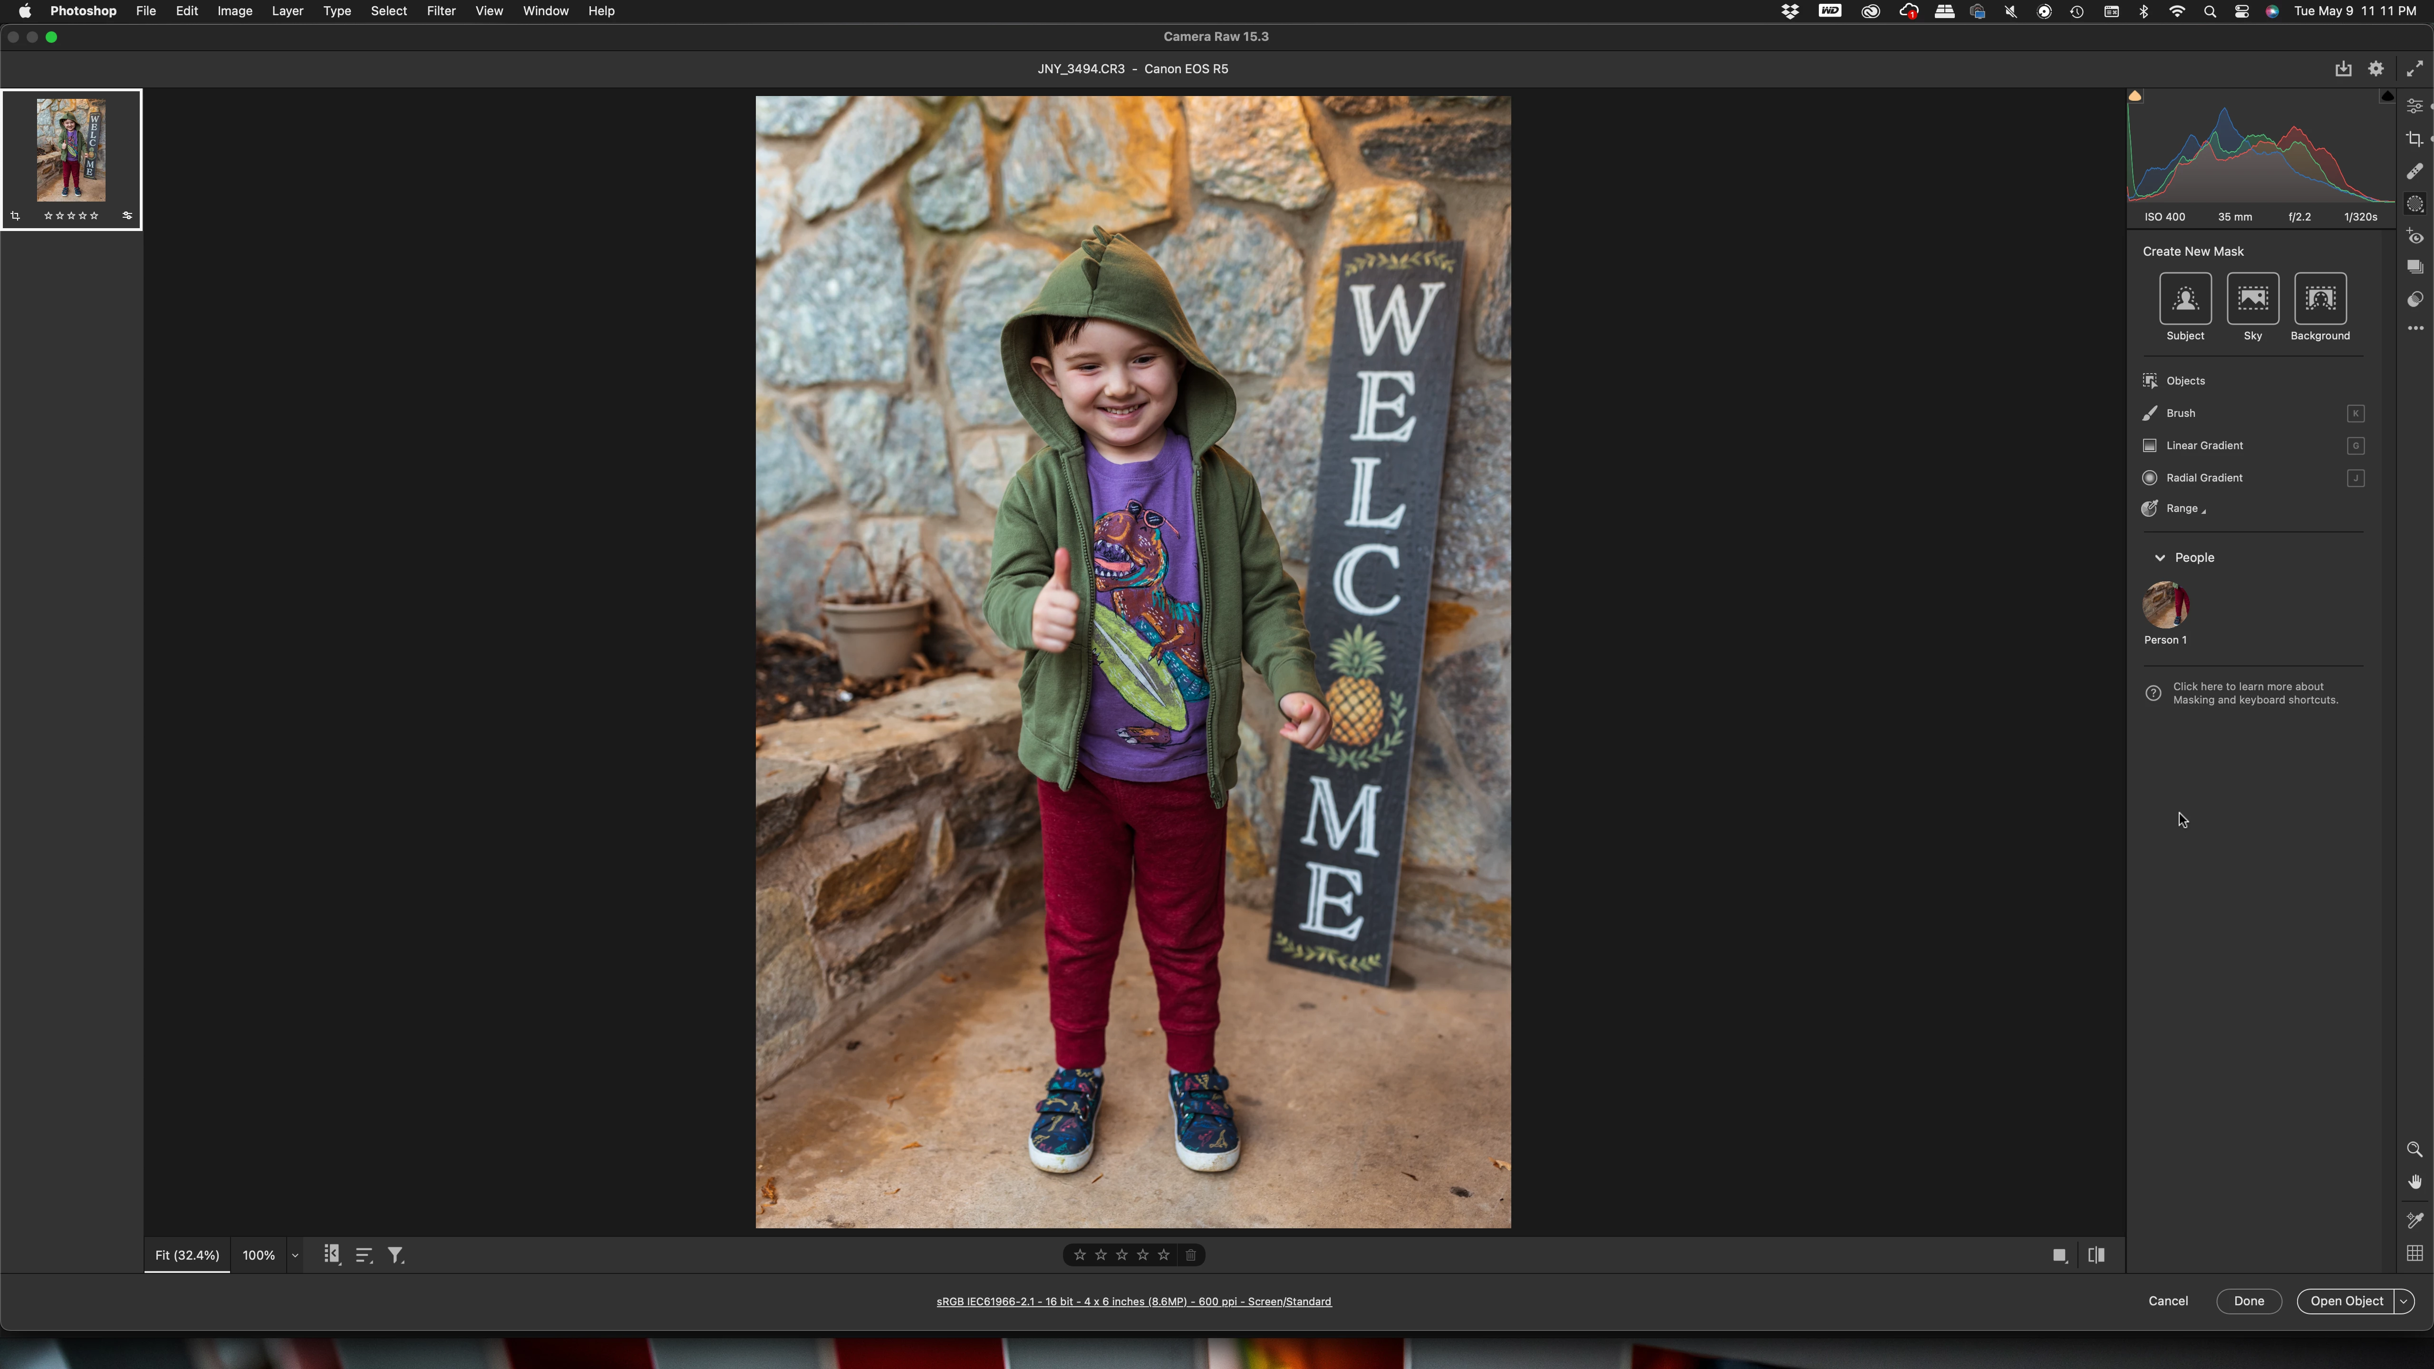Viewport: 2434px width, 1369px height.
Task: Open the Filter menu
Action: point(440,11)
